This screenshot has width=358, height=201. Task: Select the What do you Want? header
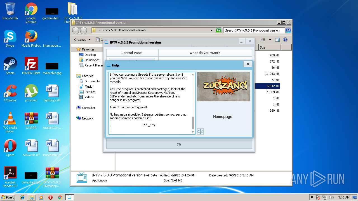point(205,53)
